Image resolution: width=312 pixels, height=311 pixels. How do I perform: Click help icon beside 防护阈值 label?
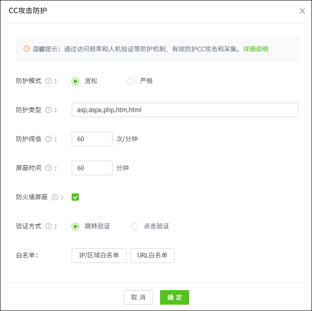coord(49,139)
